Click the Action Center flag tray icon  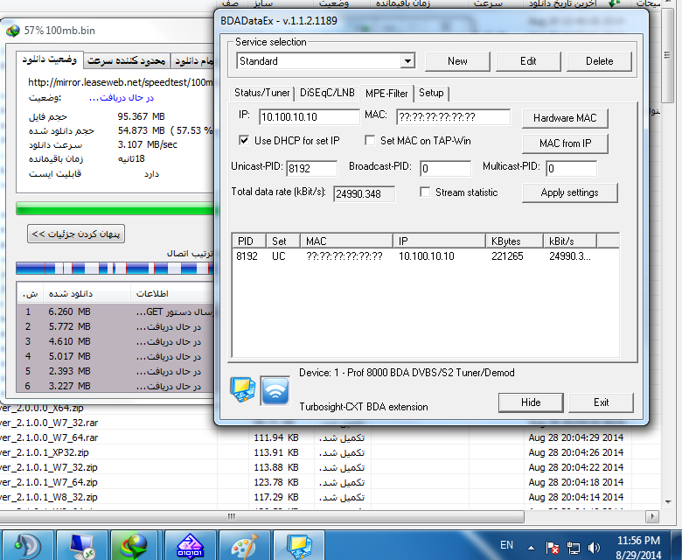(553, 548)
